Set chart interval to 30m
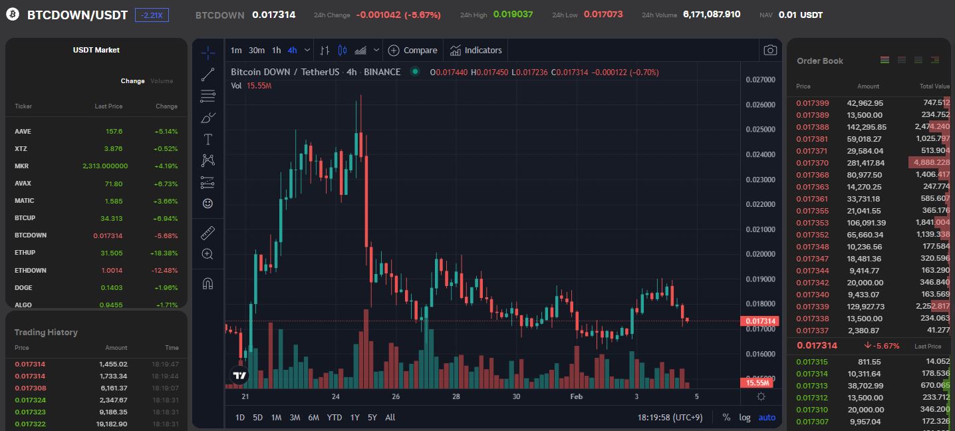The height and width of the screenshot is (431, 955). (257, 50)
